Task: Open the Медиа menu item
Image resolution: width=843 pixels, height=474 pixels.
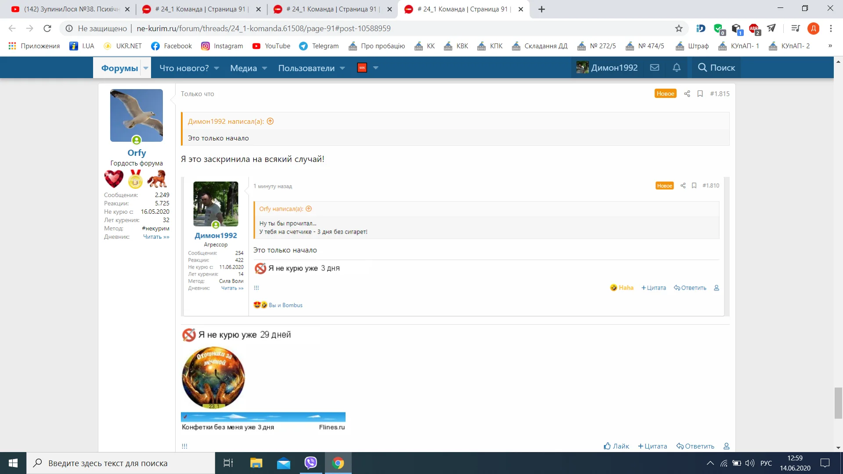Action: click(243, 68)
